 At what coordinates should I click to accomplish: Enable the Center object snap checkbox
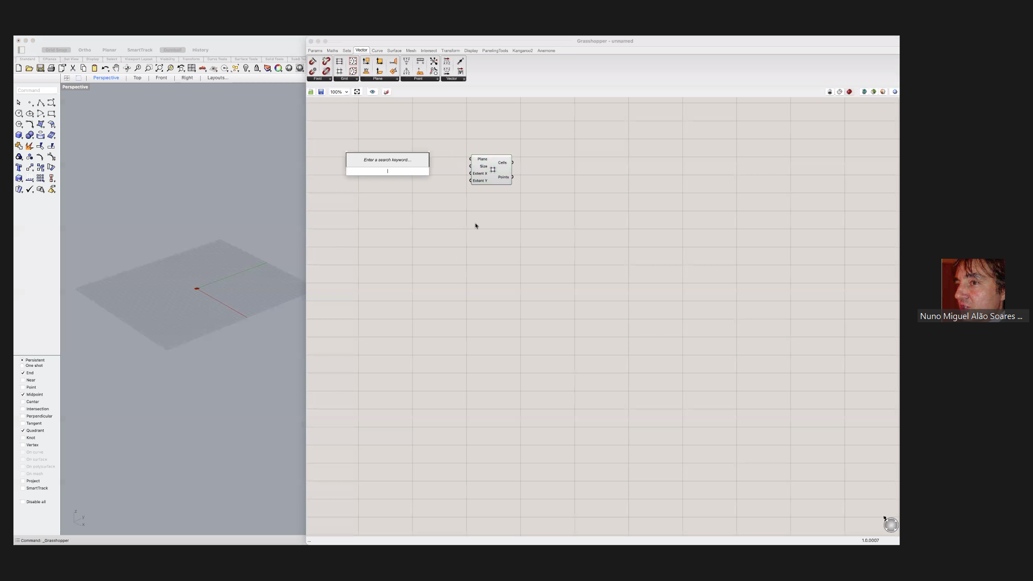pos(23,402)
